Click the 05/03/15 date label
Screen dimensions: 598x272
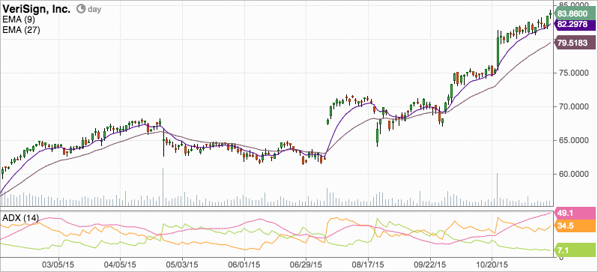[182, 264]
